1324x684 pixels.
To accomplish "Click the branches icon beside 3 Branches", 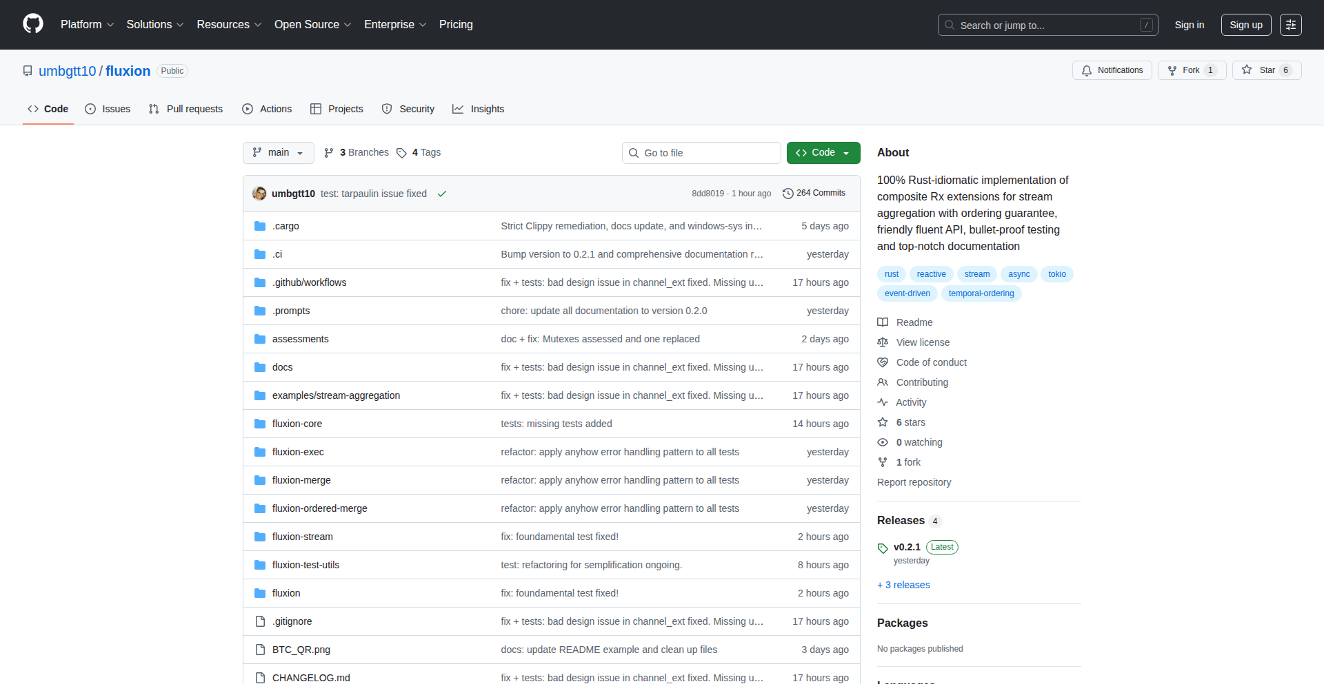I will click(329, 153).
